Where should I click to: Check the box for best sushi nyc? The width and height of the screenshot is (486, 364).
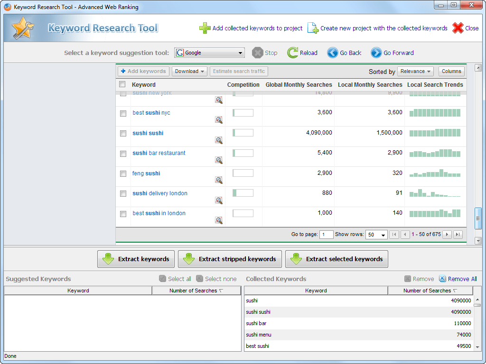(x=123, y=113)
